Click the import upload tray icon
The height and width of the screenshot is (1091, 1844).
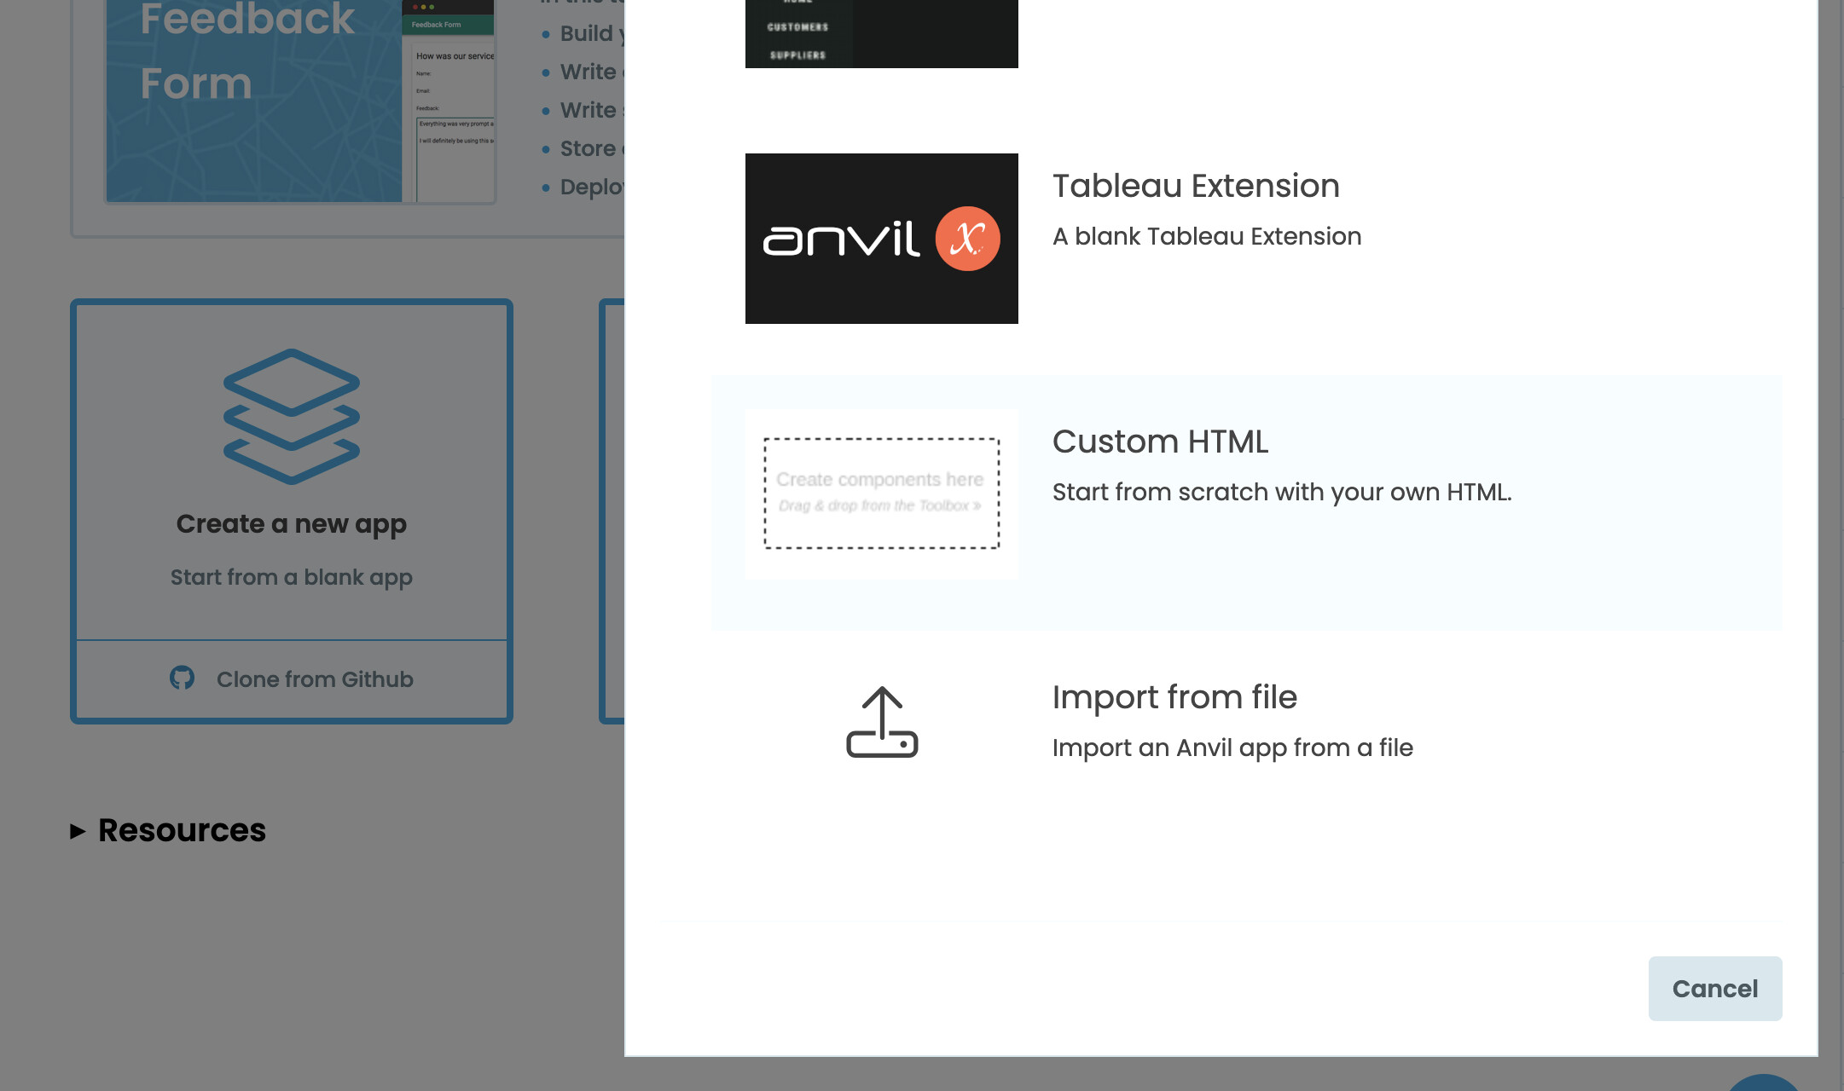[882, 723]
